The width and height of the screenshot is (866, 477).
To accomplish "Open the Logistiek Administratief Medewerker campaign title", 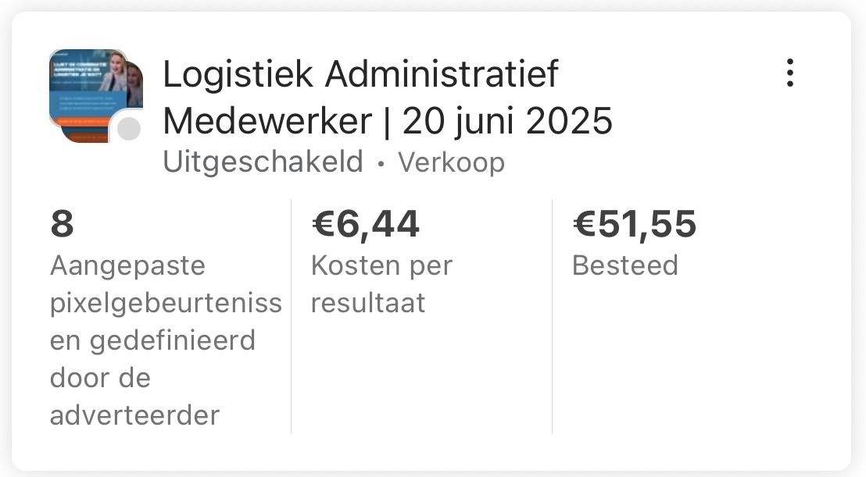I will pos(360,75).
